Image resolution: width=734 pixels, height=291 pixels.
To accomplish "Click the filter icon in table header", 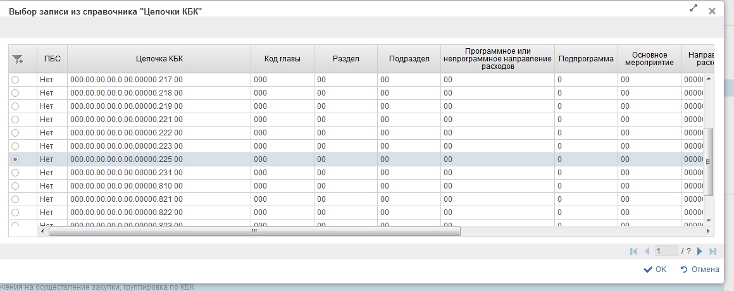I will (17, 59).
